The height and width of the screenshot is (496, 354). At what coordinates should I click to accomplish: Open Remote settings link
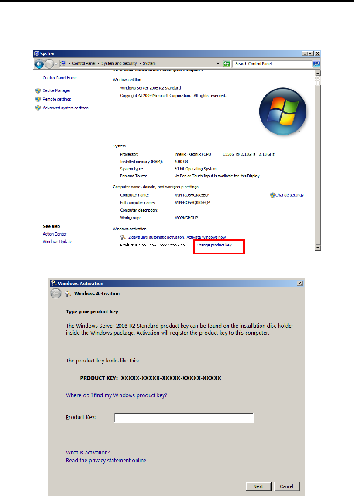point(57,99)
